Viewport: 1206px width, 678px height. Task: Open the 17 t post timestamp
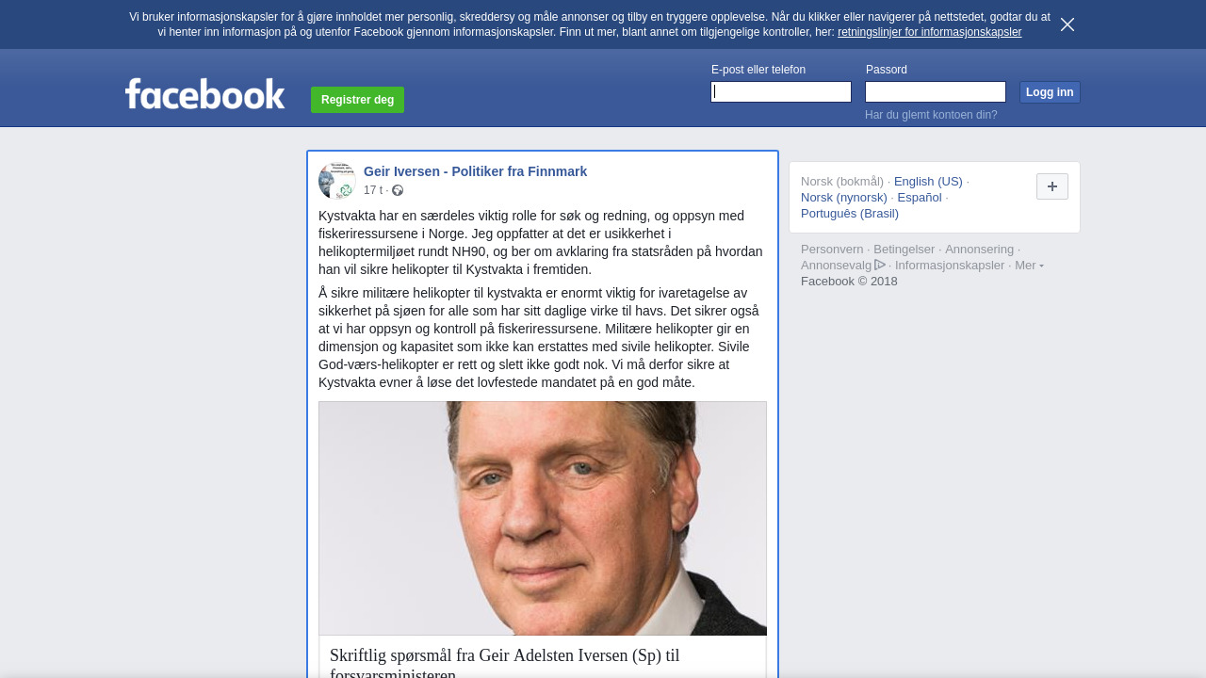[373, 190]
